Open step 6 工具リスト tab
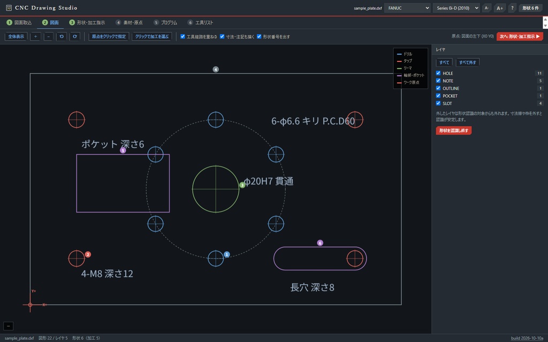548x342 pixels. pos(200,22)
